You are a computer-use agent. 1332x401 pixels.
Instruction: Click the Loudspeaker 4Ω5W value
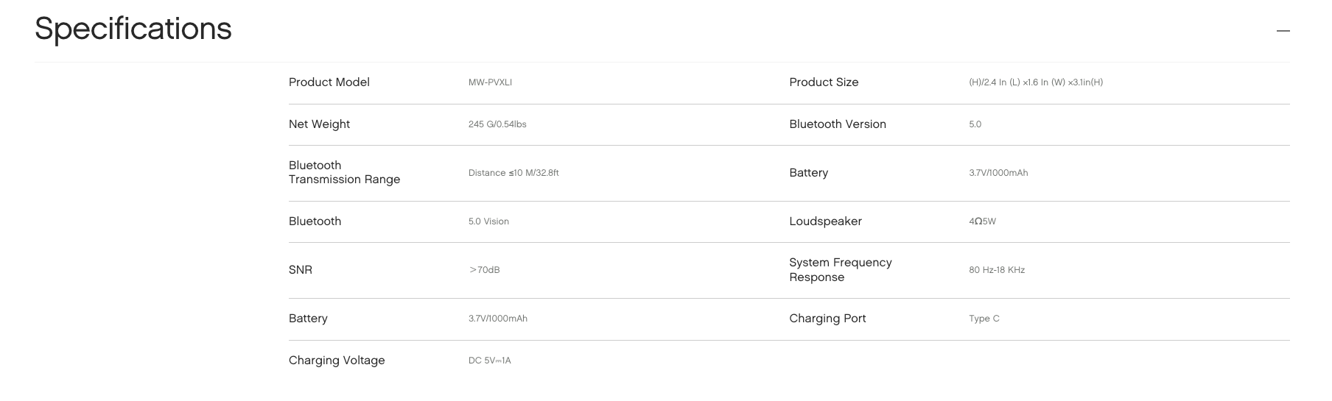click(982, 221)
